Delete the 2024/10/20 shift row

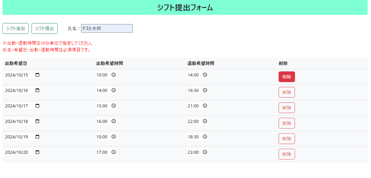(x=287, y=154)
